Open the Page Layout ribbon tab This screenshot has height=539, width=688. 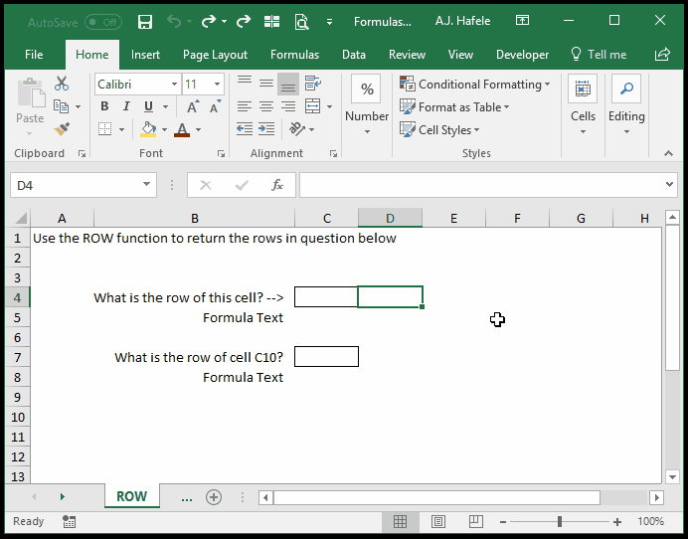(x=215, y=55)
